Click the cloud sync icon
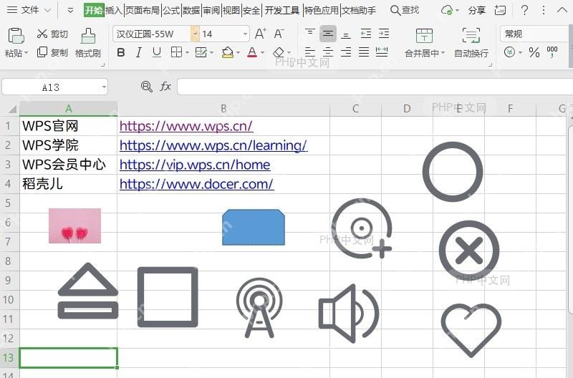 click(x=446, y=10)
